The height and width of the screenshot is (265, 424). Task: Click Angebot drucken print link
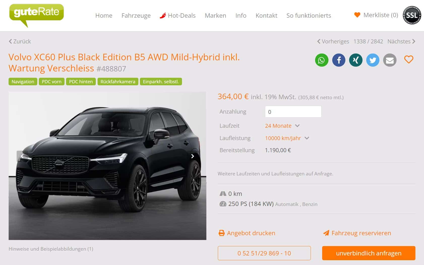pos(247,233)
